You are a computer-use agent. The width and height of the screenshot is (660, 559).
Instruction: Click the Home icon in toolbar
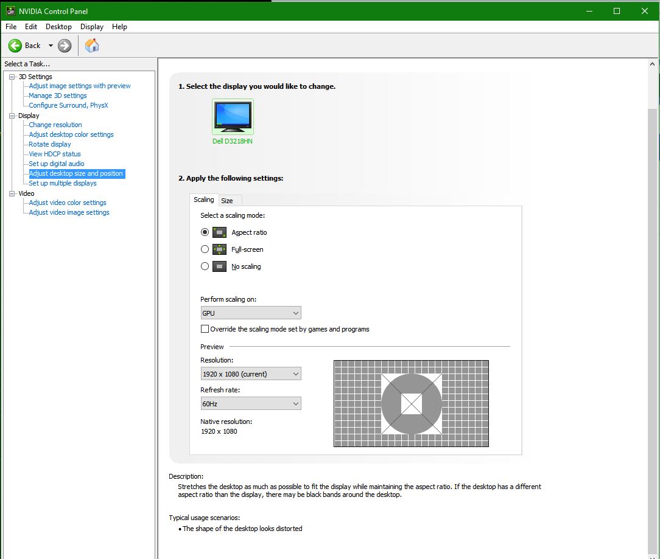coord(92,46)
